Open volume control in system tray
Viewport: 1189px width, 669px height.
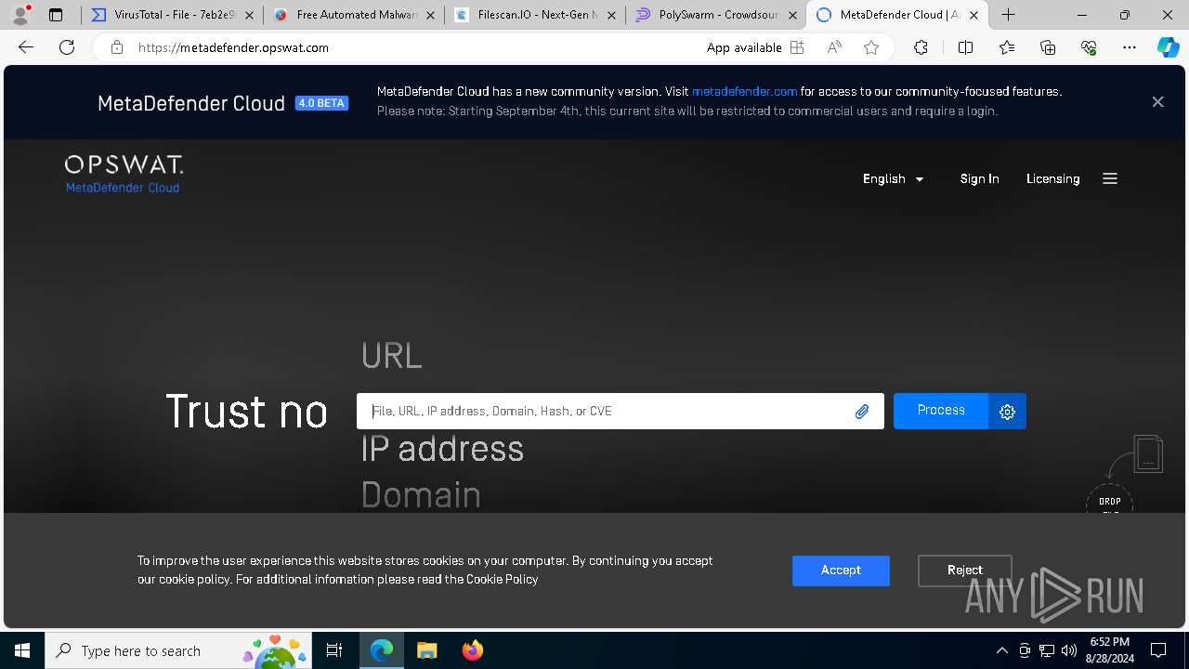tap(1068, 650)
